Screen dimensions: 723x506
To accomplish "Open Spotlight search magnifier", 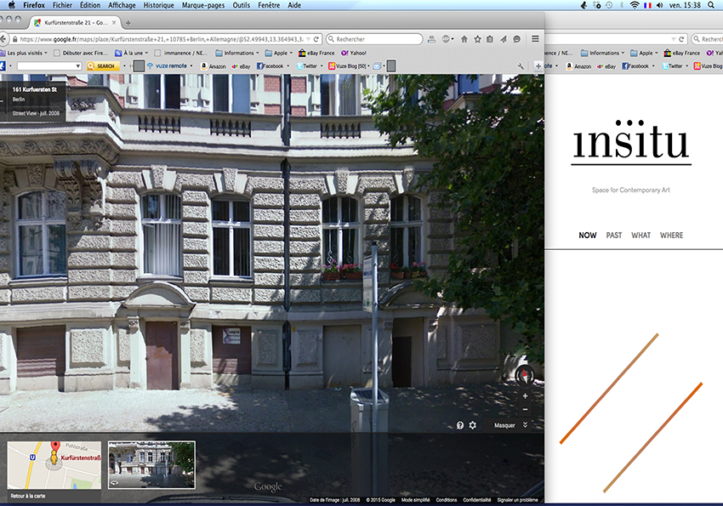I will (711, 5).
